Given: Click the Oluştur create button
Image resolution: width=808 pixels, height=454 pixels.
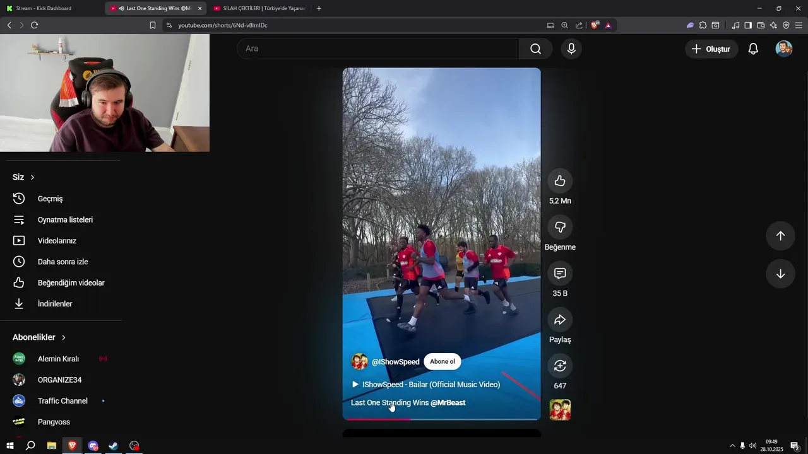Looking at the screenshot, I should [x=711, y=49].
